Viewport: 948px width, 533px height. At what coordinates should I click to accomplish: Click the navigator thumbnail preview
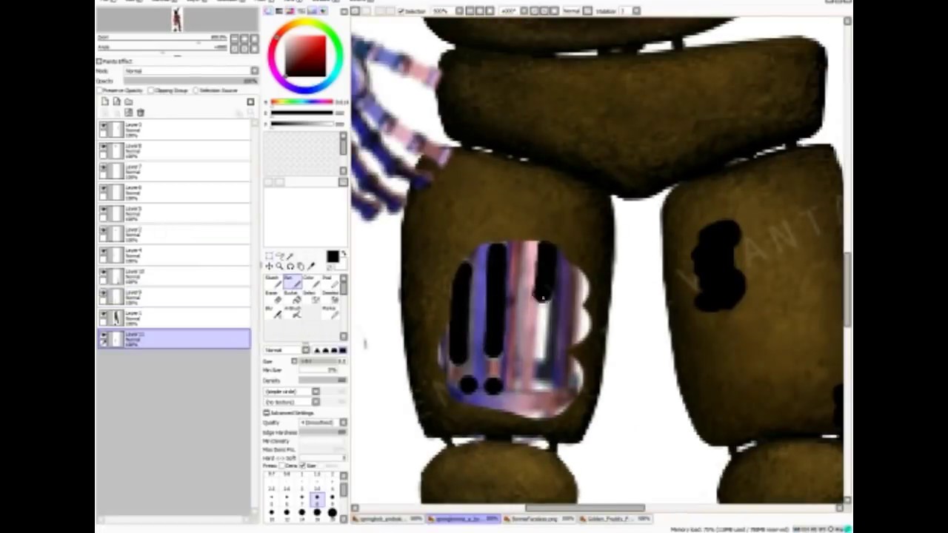(176, 21)
